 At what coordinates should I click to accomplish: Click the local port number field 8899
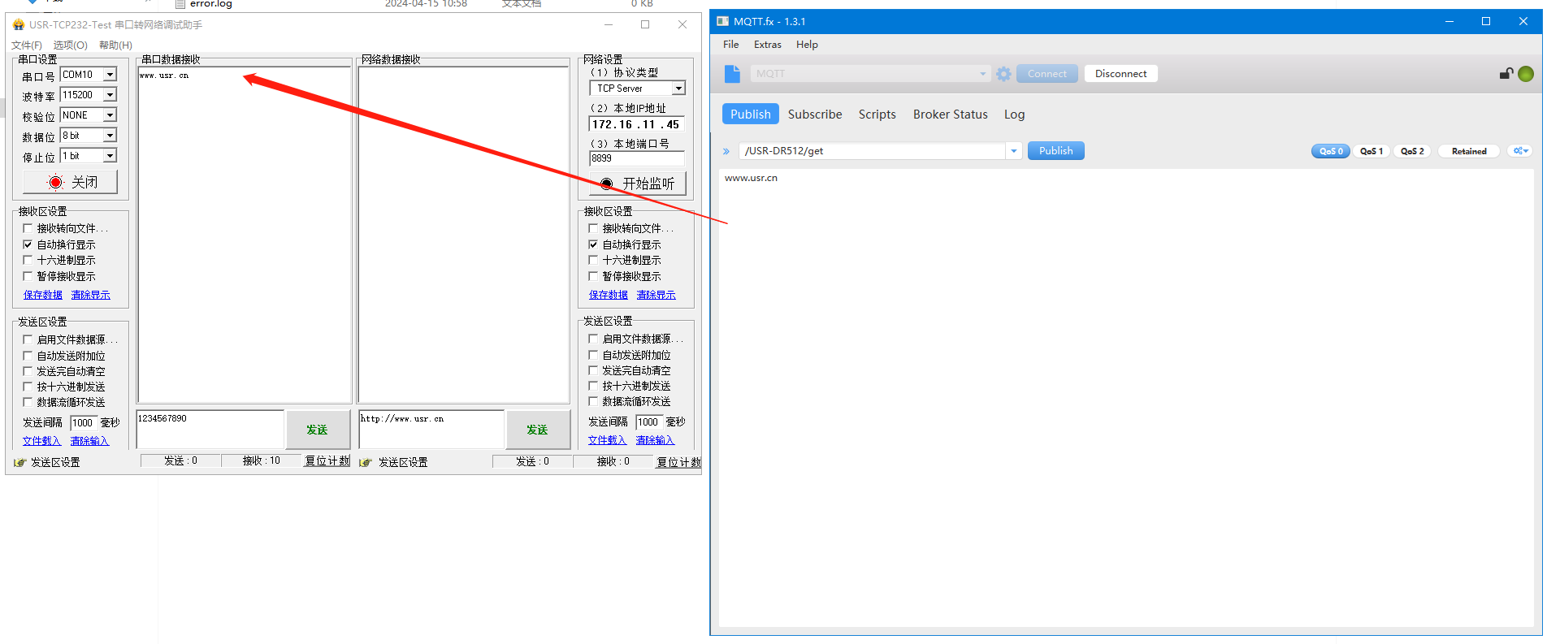(636, 158)
